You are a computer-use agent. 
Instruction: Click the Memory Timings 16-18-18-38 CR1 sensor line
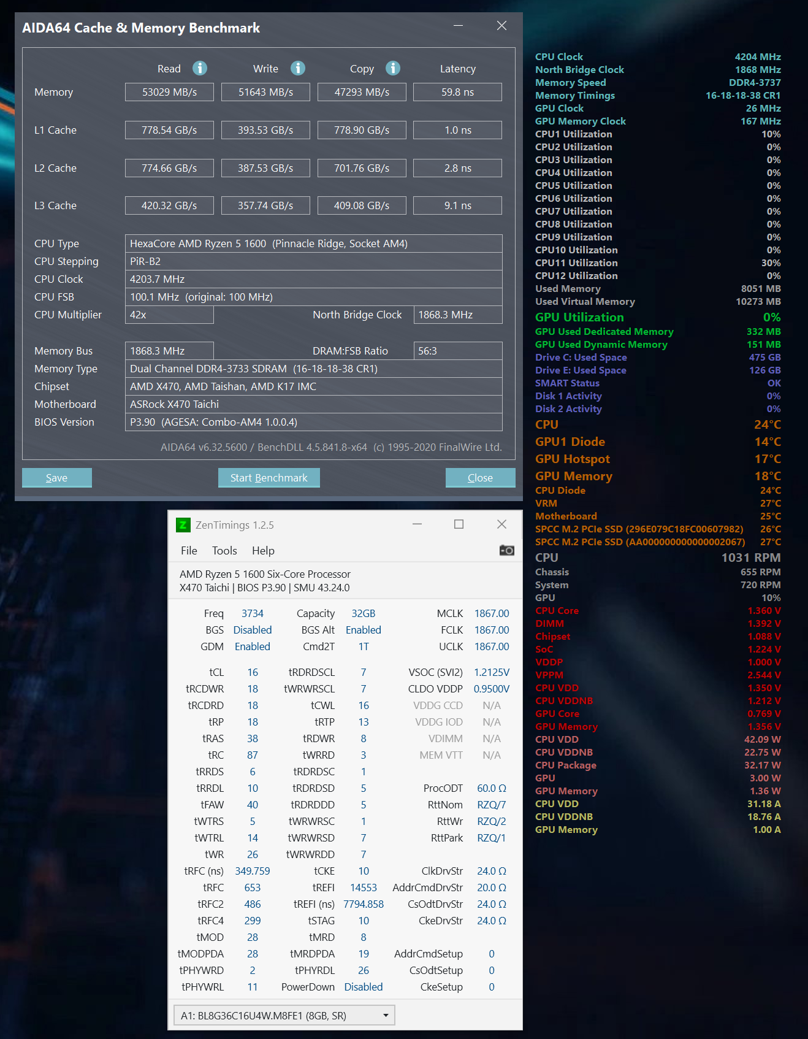(x=658, y=95)
